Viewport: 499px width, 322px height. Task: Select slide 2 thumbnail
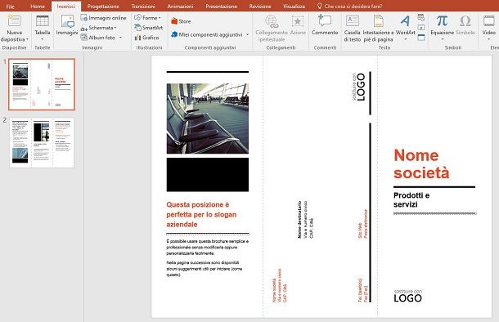coord(42,143)
